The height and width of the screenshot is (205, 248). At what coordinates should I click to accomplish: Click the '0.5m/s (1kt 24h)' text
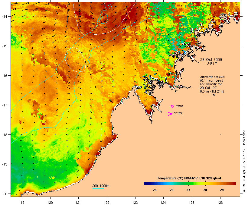[x=212, y=91]
